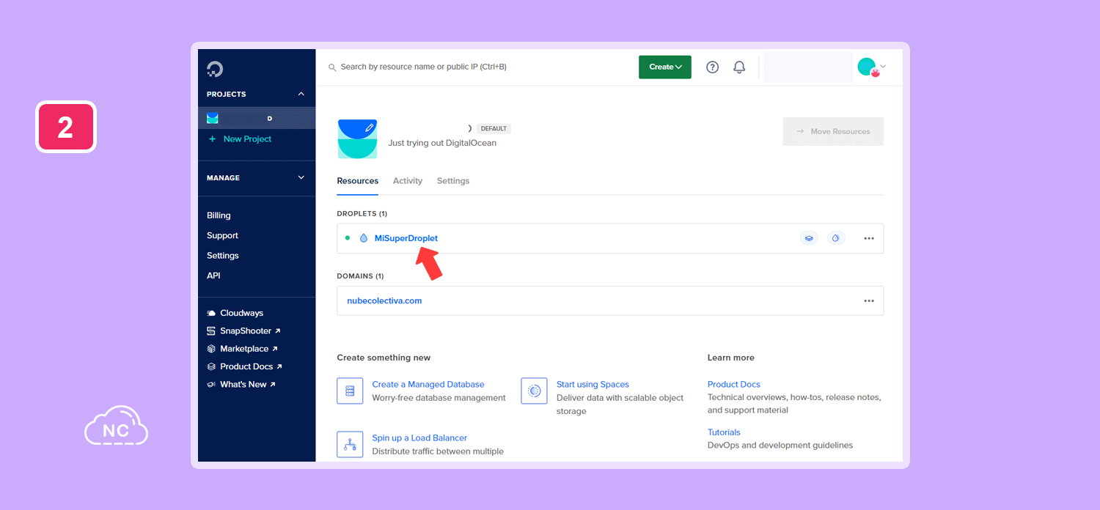
Task: Click the "Just trying out DigitalOcean" description
Action: point(442,143)
